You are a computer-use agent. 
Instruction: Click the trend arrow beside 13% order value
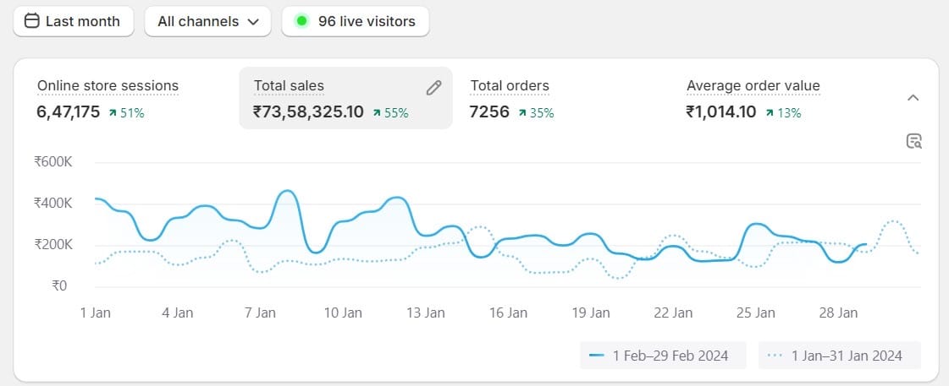coord(770,112)
